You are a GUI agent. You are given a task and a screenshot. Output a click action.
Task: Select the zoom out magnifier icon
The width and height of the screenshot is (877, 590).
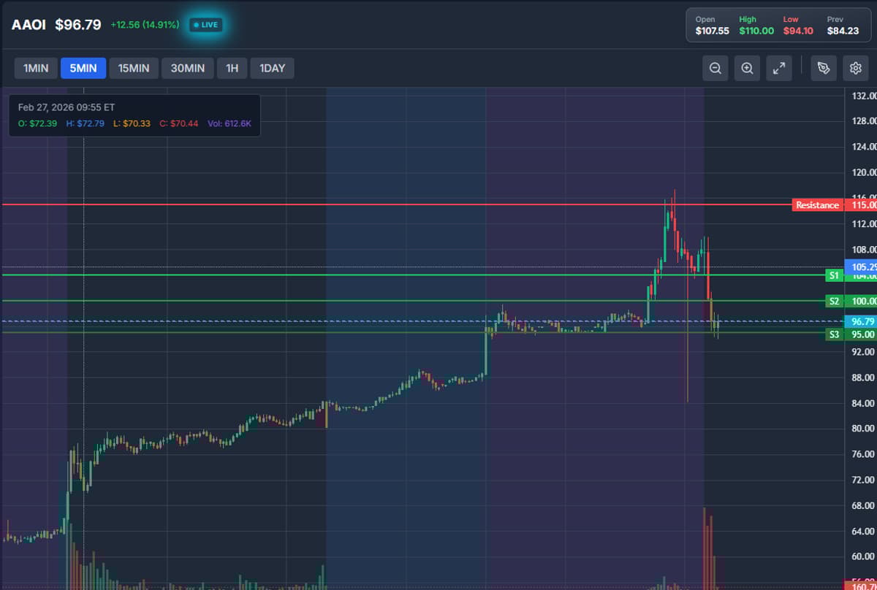coord(715,68)
